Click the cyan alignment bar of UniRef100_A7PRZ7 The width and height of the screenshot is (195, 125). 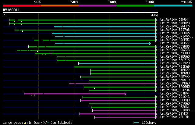tap(102, 43)
